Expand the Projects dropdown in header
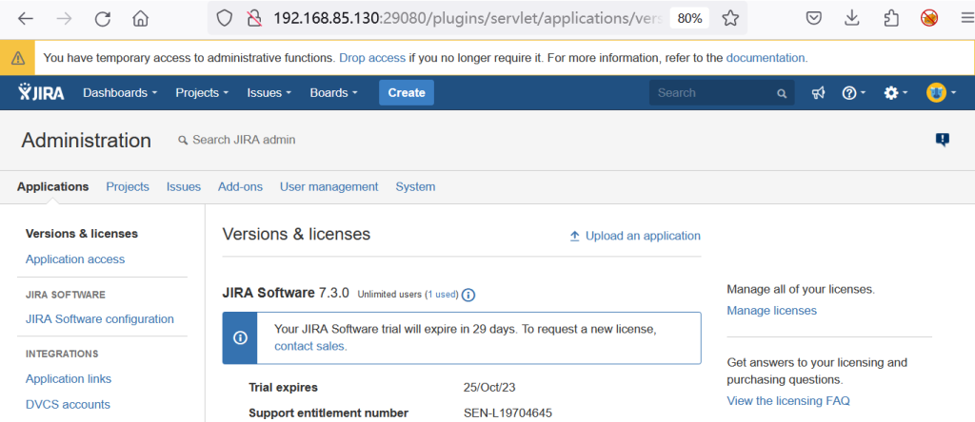Screen dimensions: 975x422 (202, 92)
